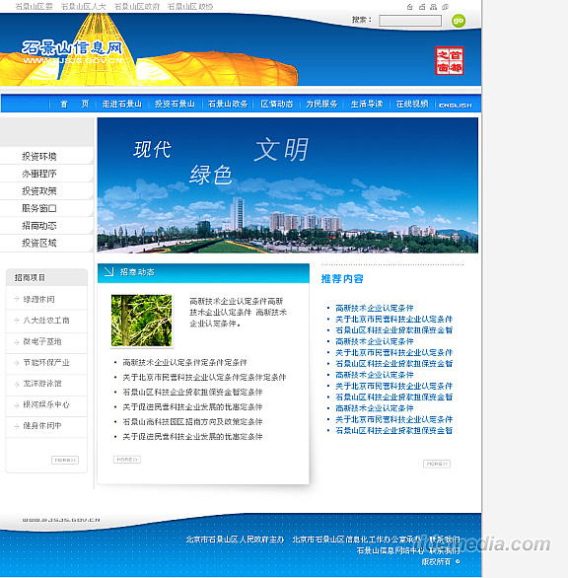This screenshot has height=578, width=568.
Task: Click the green go search button
Action: (459, 21)
